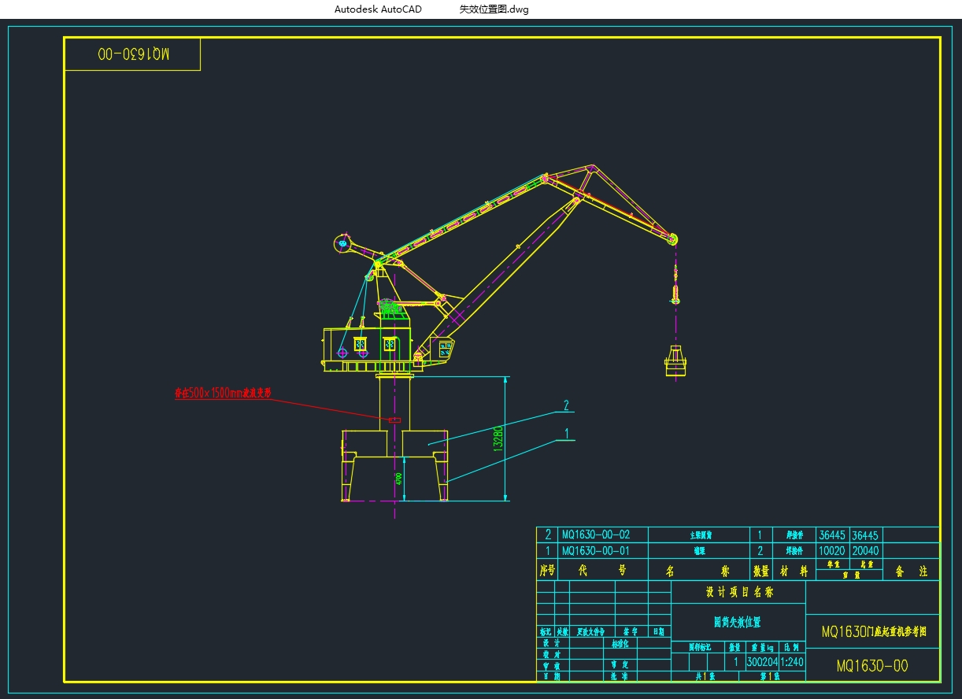Click the rotated MQ1630-00 label in top-left box

pos(132,54)
